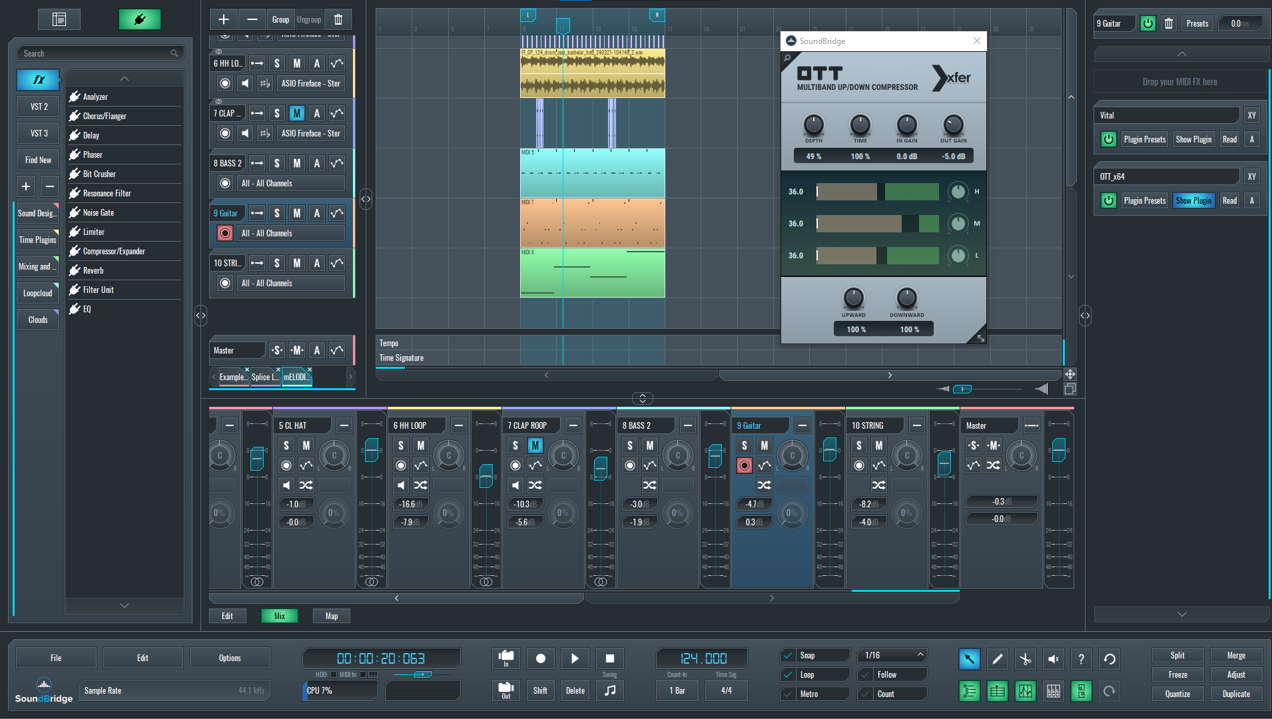Unmute the 7 CLAP track in track list

click(x=297, y=113)
